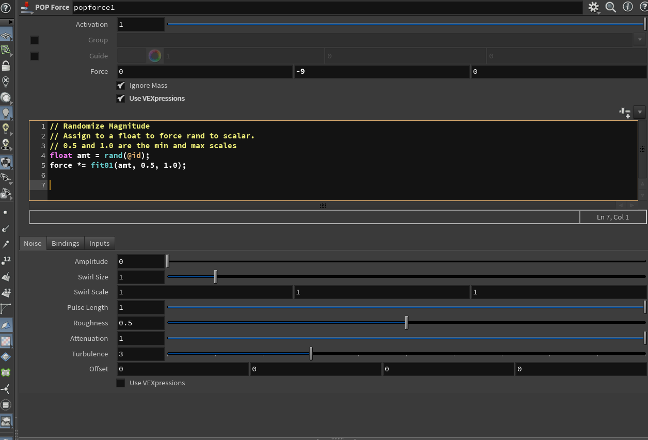Image resolution: width=648 pixels, height=440 pixels.
Task: Open the VEX snippet presets dropdown arrow
Action: click(640, 112)
